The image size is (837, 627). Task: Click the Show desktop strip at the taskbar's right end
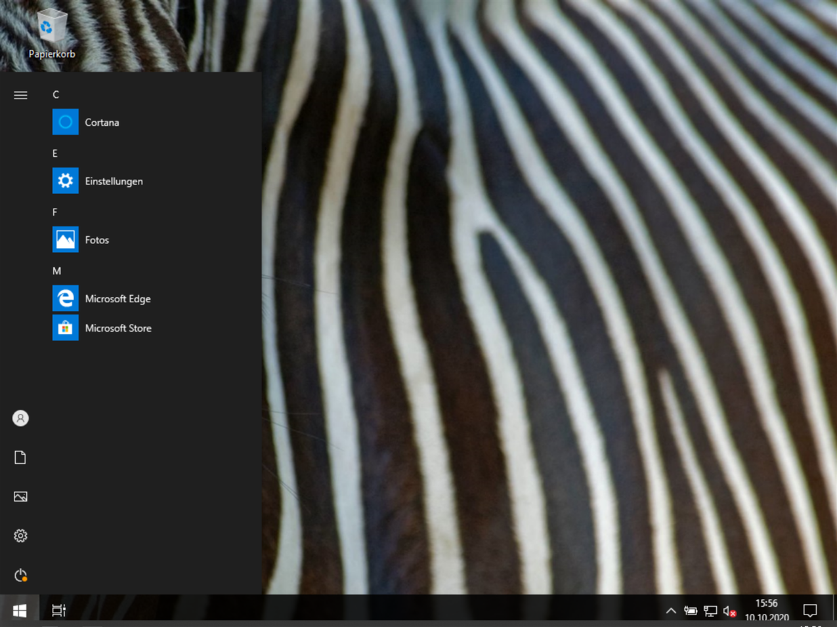point(834,608)
